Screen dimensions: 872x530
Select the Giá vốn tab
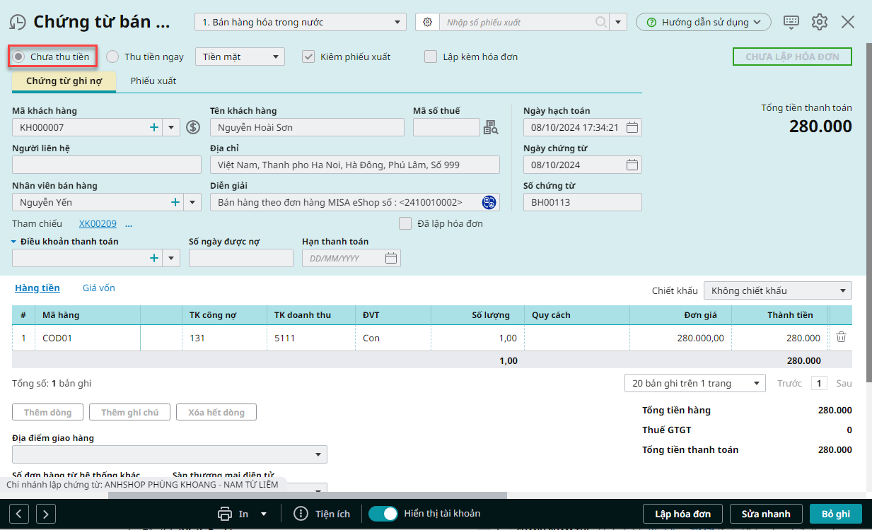click(x=99, y=288)
